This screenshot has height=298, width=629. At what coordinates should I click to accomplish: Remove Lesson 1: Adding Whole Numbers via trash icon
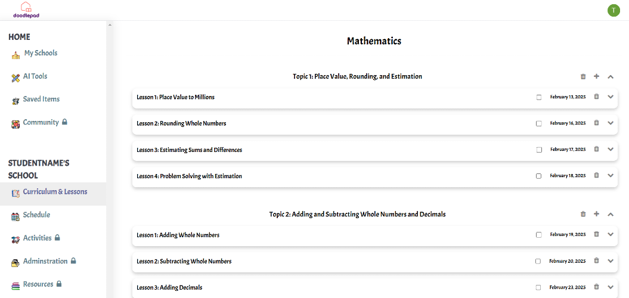[x=597, y=234]
